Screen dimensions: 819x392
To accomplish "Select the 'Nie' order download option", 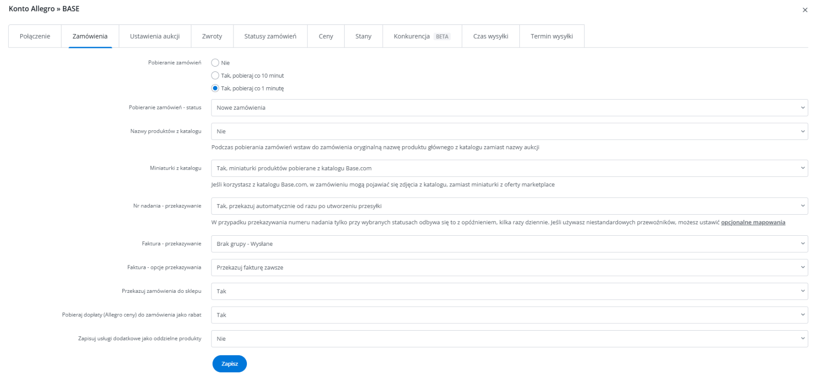I will pyautogui.click(x=215, y=63).
